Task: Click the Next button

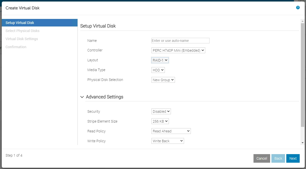Action: click(293, 158)
